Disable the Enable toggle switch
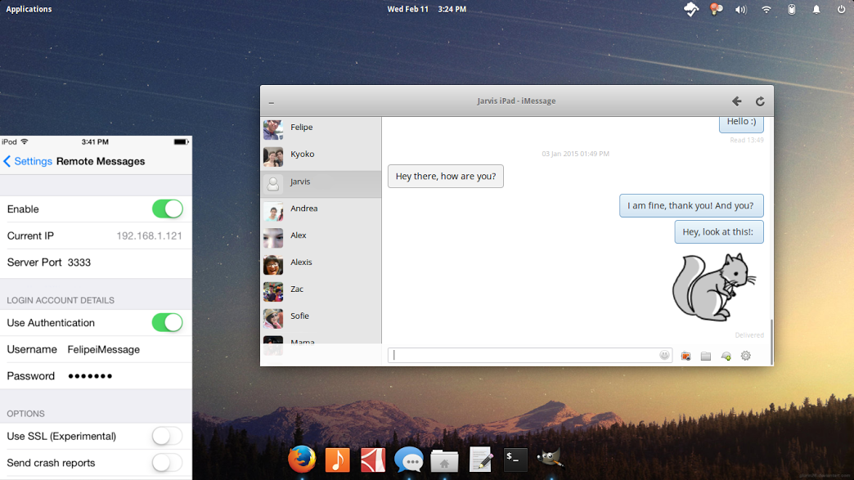The height and width of the screenshot is (480, 854). pos(167,209)
